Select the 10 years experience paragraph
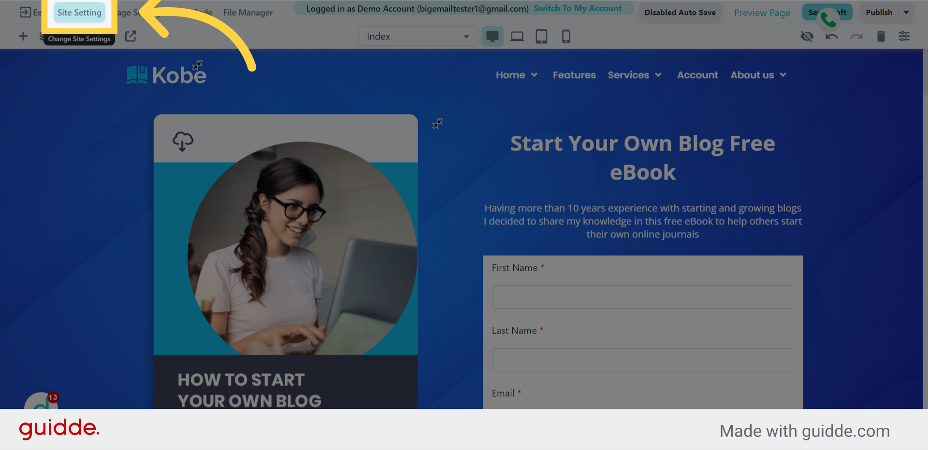 click(x=643, y=221)
